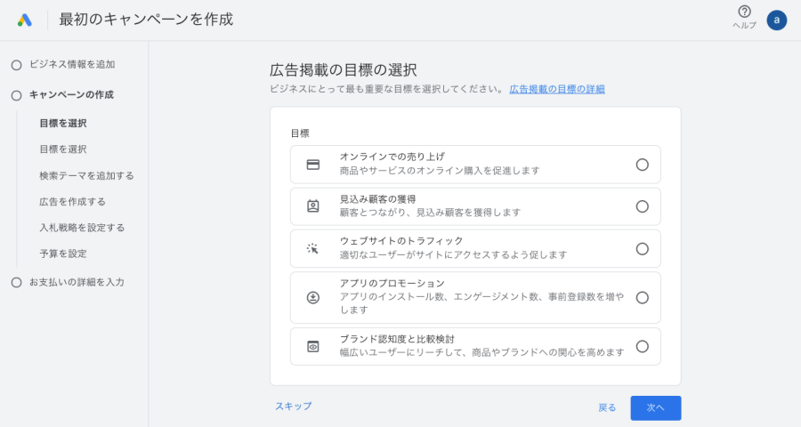Click the download icon for アプリのプロモーション
This screenshot has width=801, height=427.
click(312, 297)
